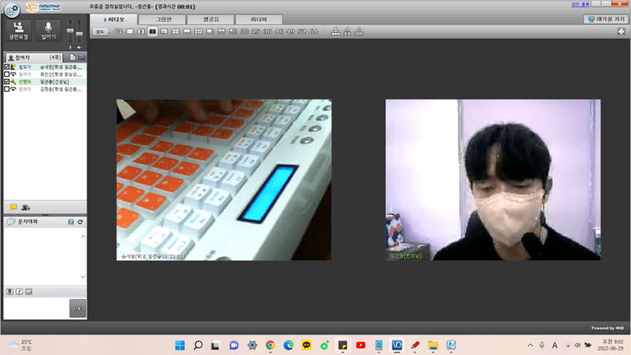
Task: Adjust the speaker volume slider
Action: [79, 34]
